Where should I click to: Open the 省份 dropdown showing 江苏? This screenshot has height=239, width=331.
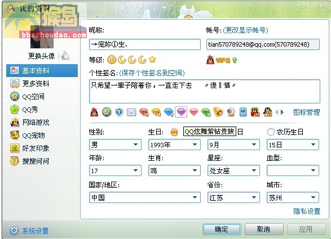point(233,197)
